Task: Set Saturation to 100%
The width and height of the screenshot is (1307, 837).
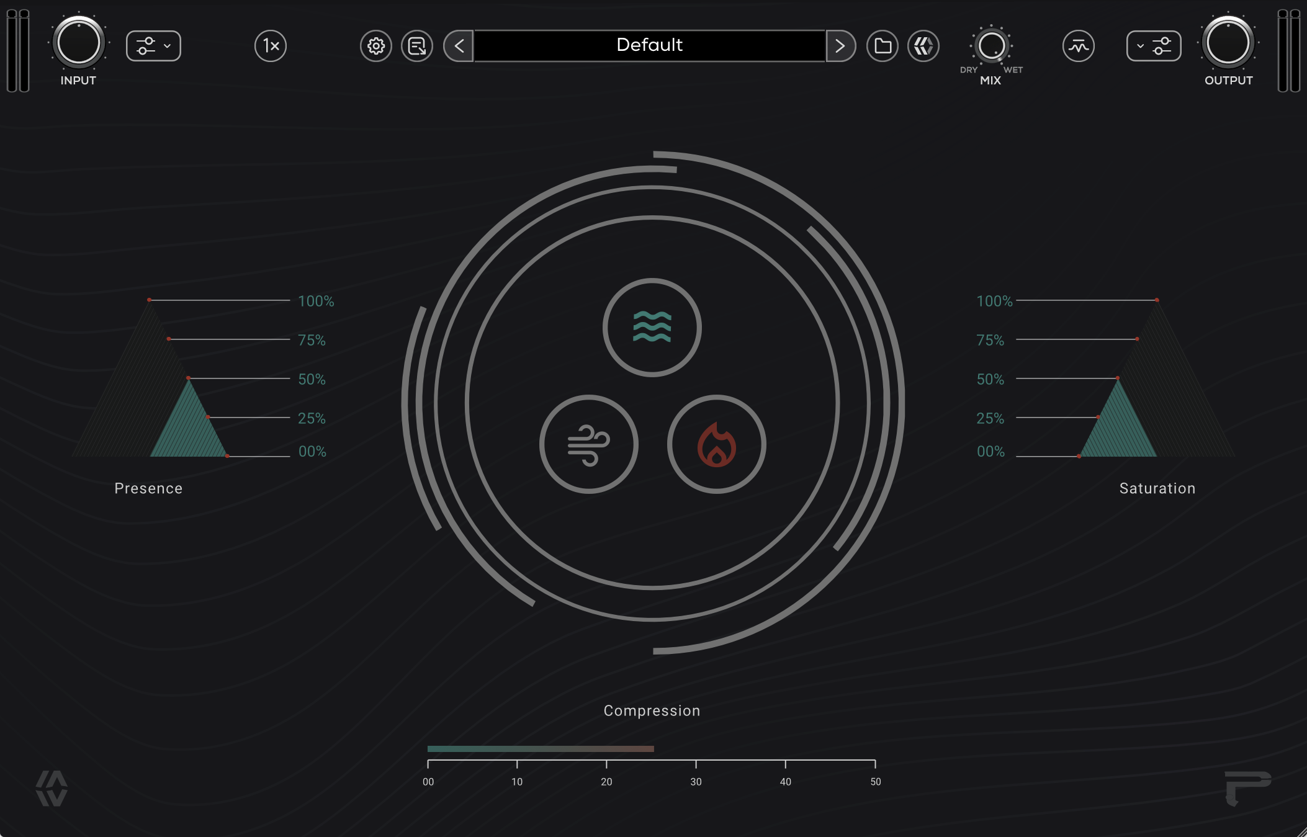Action: (x=994, y=301)
